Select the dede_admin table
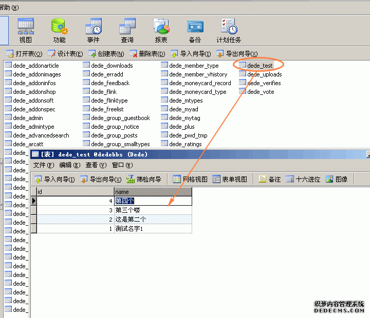Screen dimensions: 370x318 (24, 118)
